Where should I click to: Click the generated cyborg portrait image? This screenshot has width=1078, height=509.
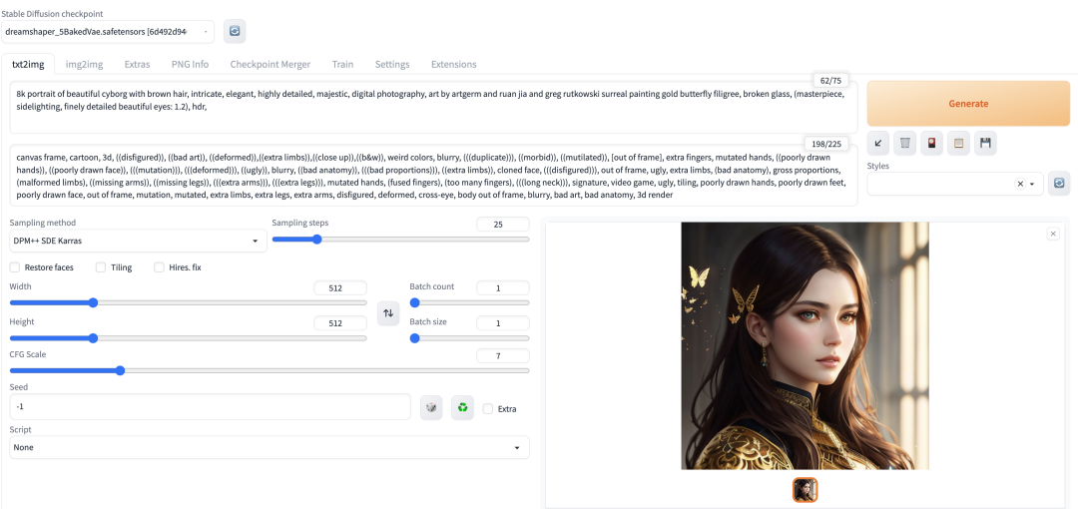coord(806,346)
